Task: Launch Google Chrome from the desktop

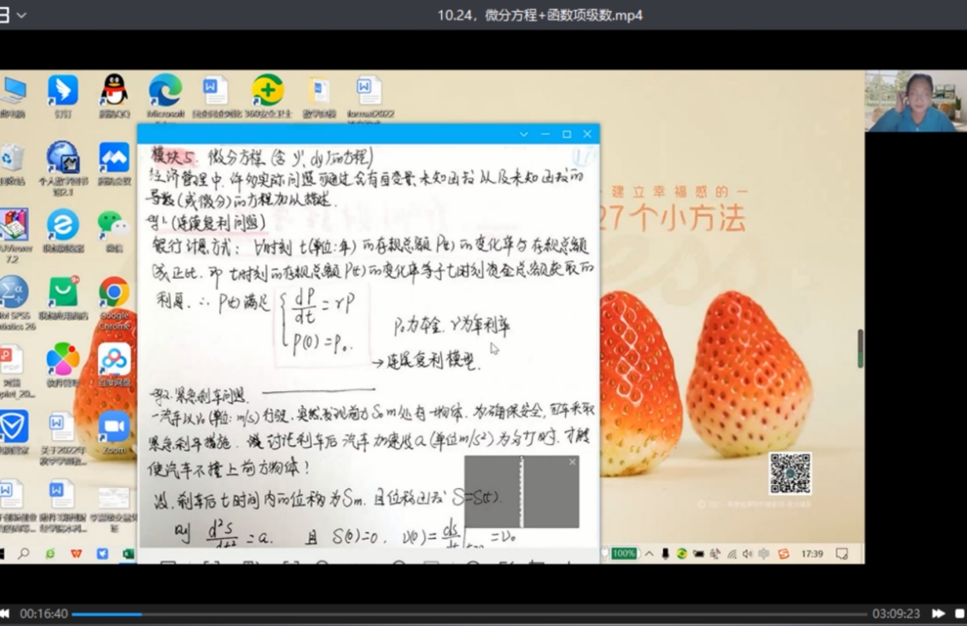Action: (x=114, y=293)
